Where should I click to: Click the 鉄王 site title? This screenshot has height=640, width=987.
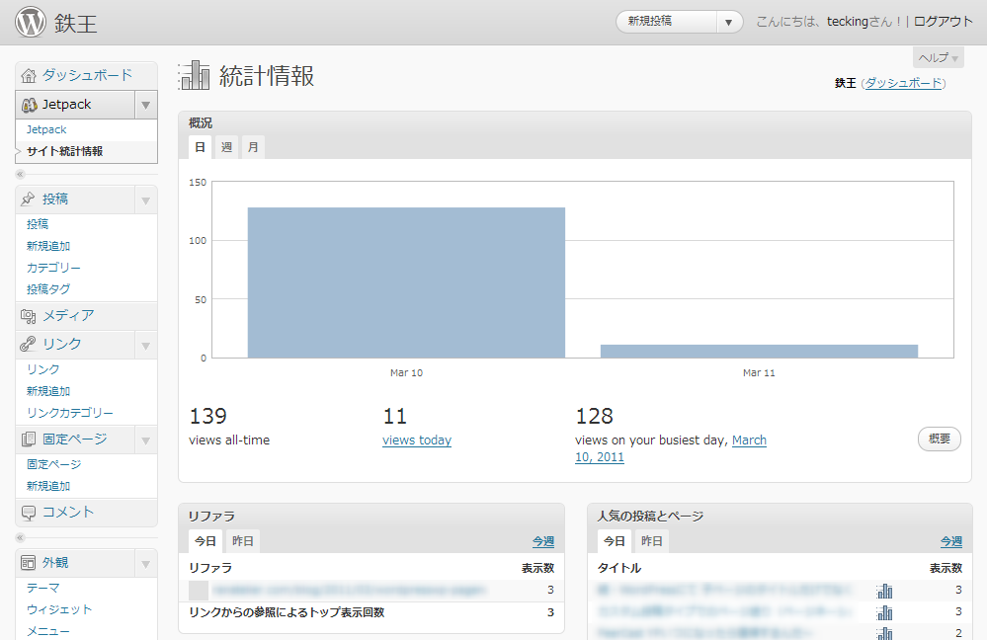[75, 24]
